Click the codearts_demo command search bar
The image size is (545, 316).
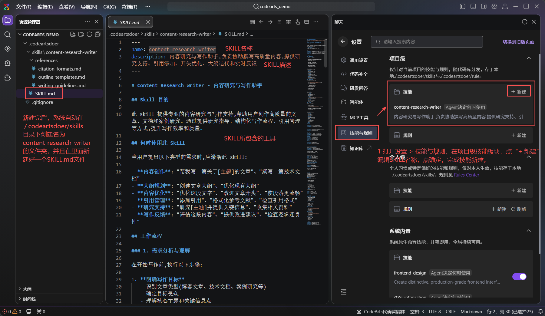pyautogui.click(x=271, y=7)
